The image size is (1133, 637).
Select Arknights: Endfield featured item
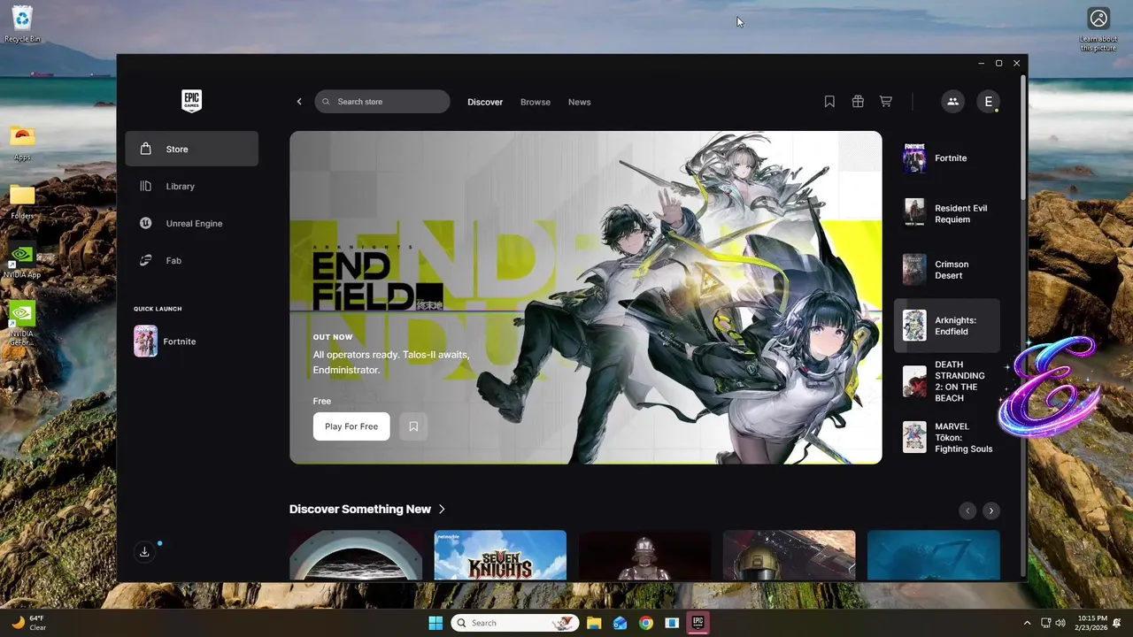pyautogui.click(x=947, y=326)
